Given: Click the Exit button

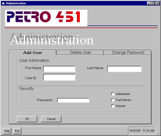Looking at the screenshot, I should click(17, 131).
